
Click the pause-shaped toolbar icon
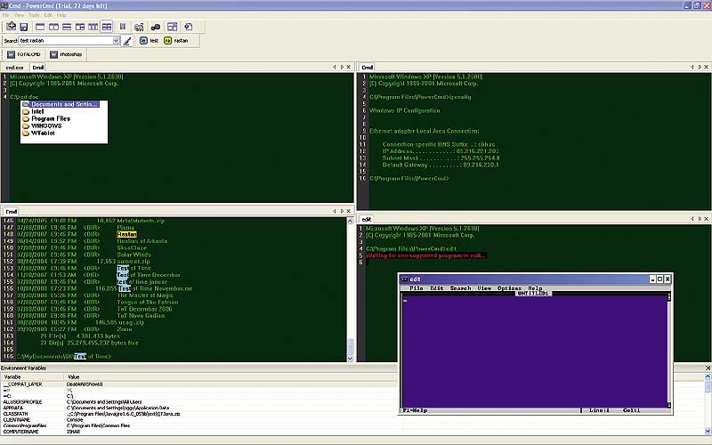click(123, 28)
